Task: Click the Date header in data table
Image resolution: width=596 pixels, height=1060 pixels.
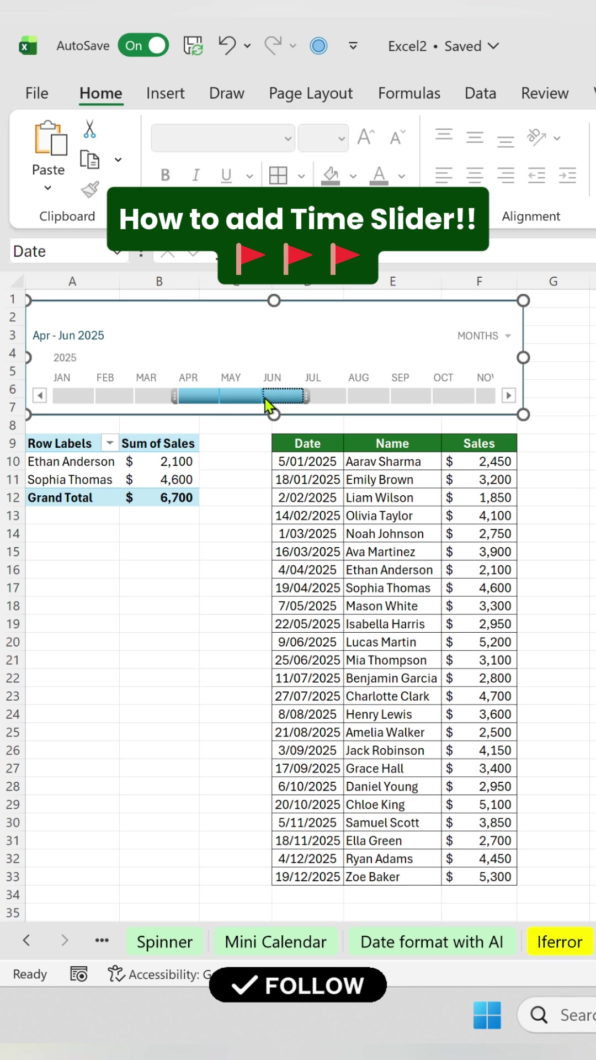Action: (307, 443)
